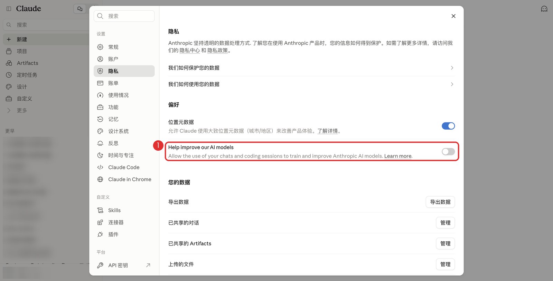Click the plug icon beside 插件

pyautogui.click(x=100, y=234)
